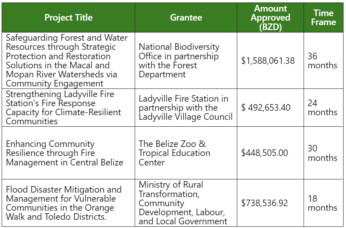
Task: Click the Flood Disaster Mitigation project title
Action: pos(64,203)
